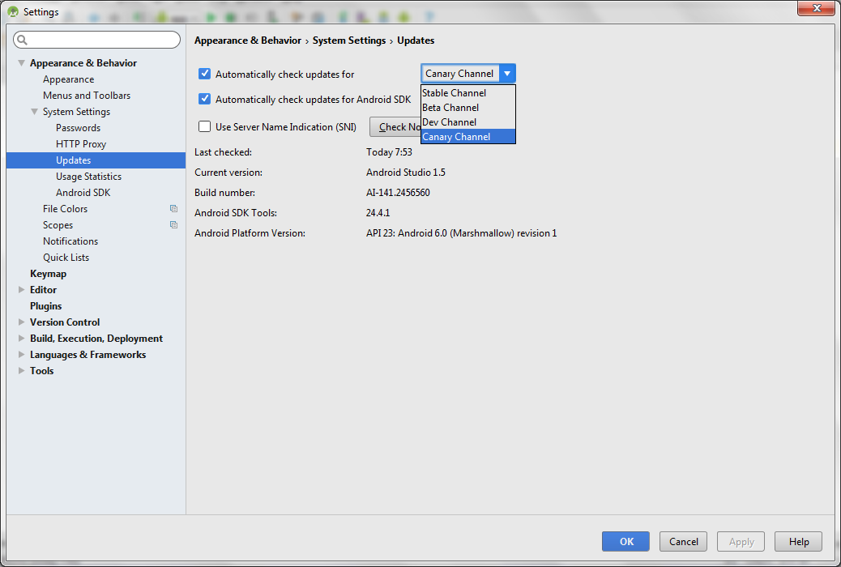Click the copy icon next to File Colors
841x567 pixels.
(173, 209)
